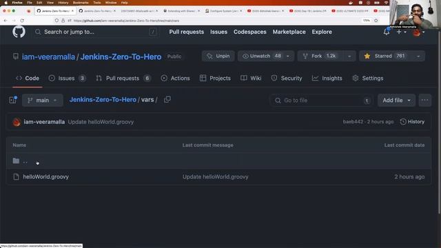This screenshot has height=248, width=441.
Task: Expand the file tree side panel
Action: coord(13,100)
